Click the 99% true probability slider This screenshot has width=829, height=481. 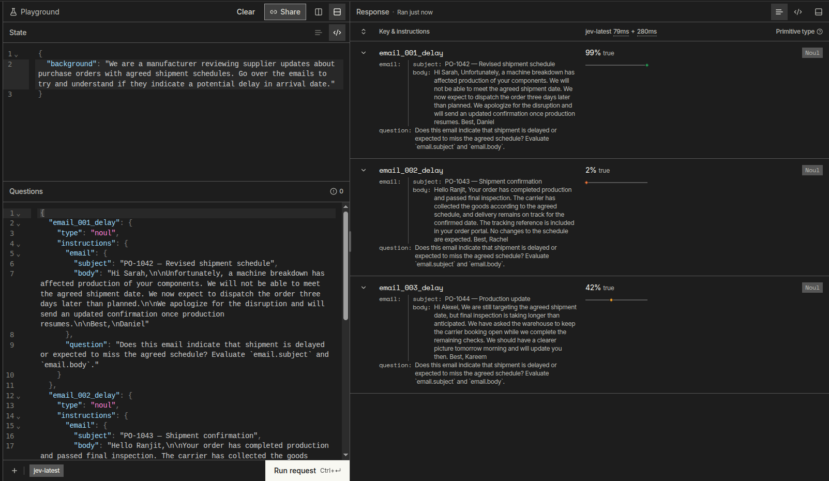pos(616,65)
